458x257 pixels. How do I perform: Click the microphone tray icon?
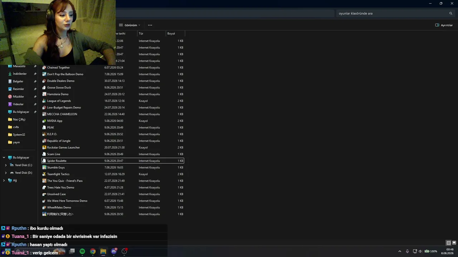[407, 251]
